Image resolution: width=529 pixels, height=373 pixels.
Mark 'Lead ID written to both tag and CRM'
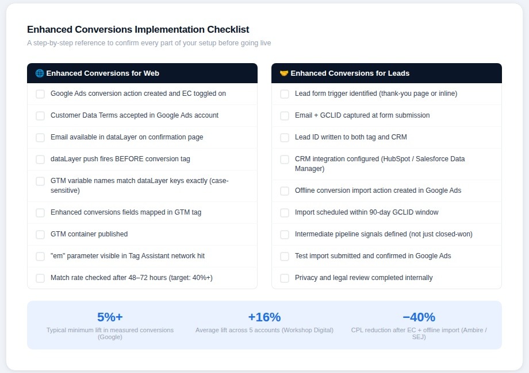(285, 138)
